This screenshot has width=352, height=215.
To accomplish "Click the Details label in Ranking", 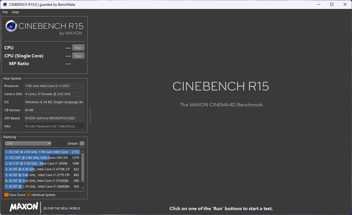I will coord(73,144).
